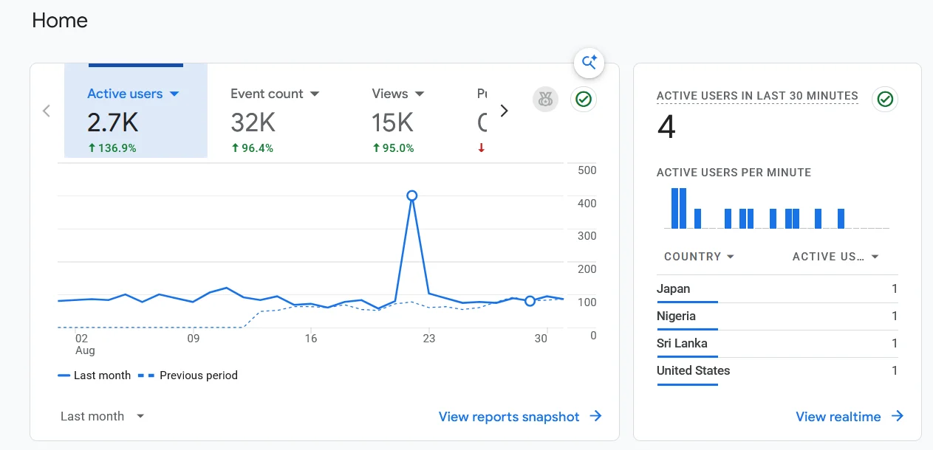Click arrow icon next to View realtime
The width and height of the screenshot is (933, 450).
coord(897,416)
